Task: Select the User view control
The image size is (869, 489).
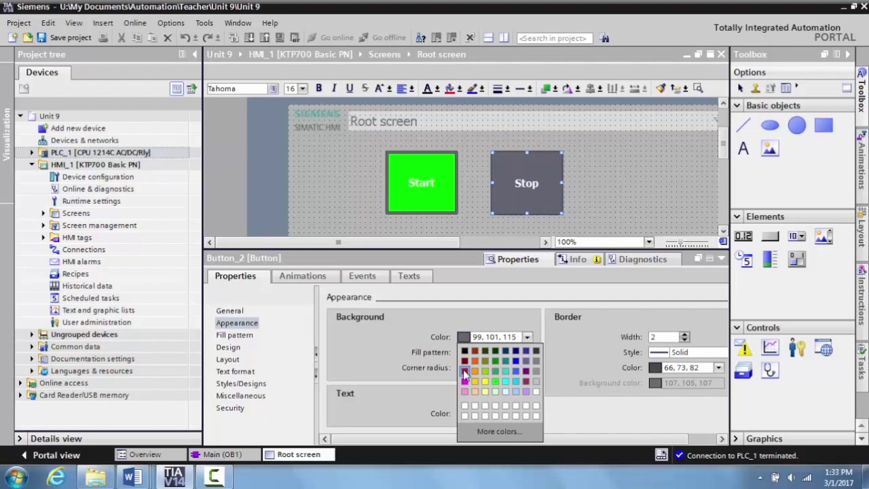Action: pyautogui.click(x=797, y=348)
